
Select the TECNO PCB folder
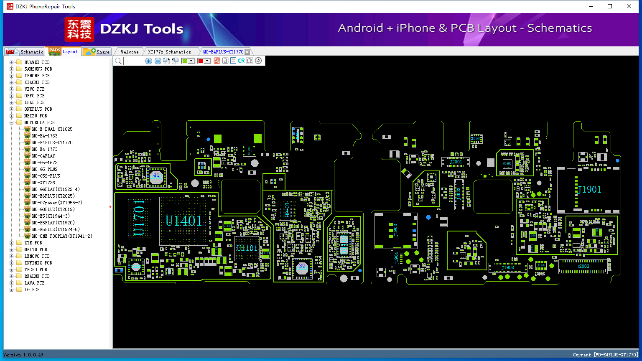(x=36, y=269)
